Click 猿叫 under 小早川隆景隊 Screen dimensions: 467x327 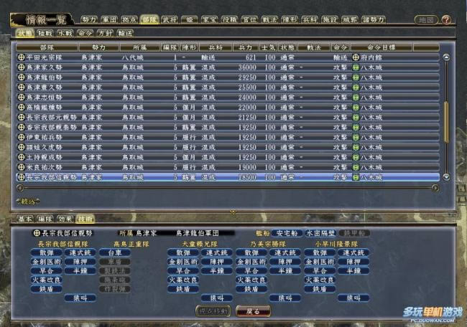(353, 298)
